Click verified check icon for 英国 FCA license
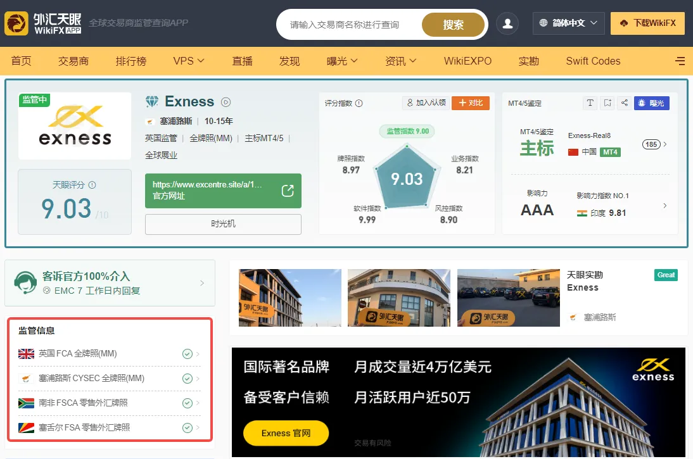 pyautogui.click(x=188, y=354)
